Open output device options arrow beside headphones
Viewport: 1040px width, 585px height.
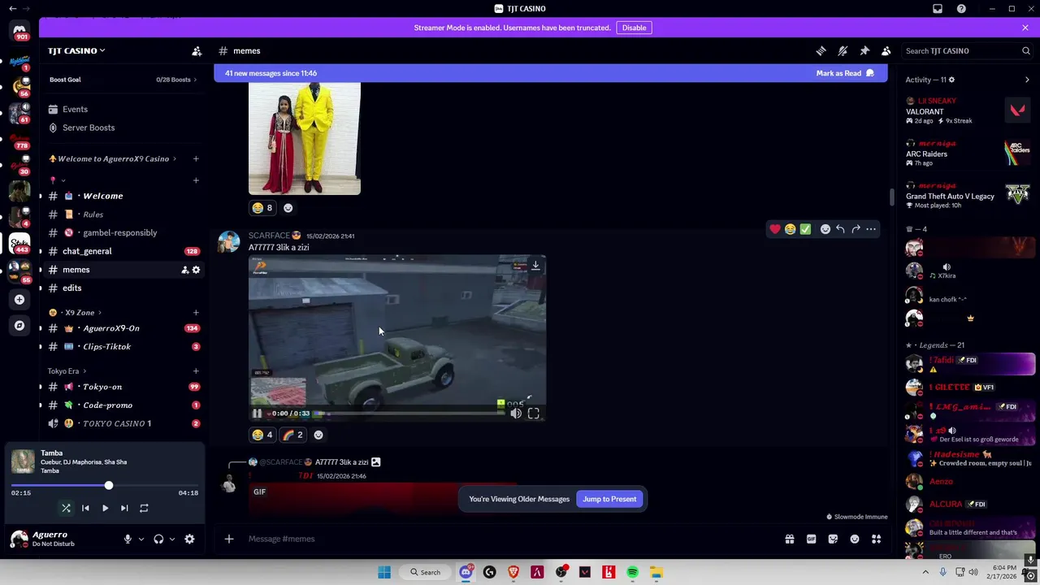tap(171, 539)
